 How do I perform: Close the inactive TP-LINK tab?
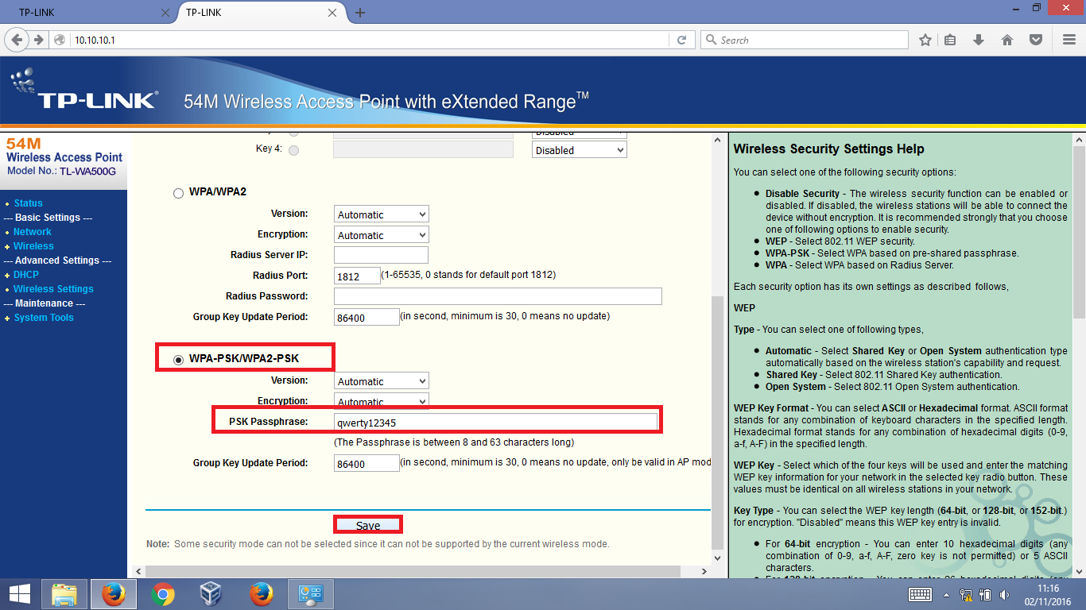(x=165, y=13)
